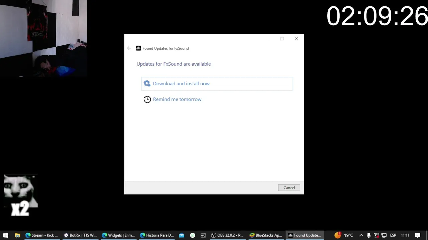
Task: Open the Windows Start menu
Action: [6, 235]
